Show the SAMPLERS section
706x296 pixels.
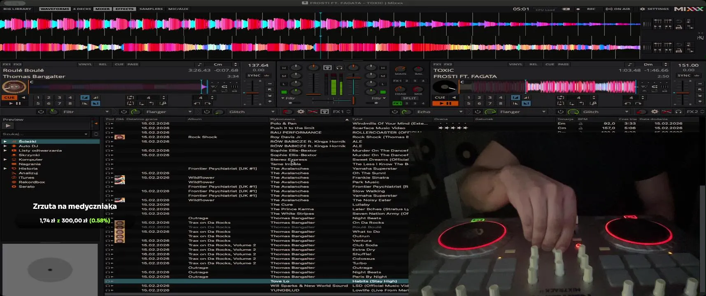pos(151,9)
